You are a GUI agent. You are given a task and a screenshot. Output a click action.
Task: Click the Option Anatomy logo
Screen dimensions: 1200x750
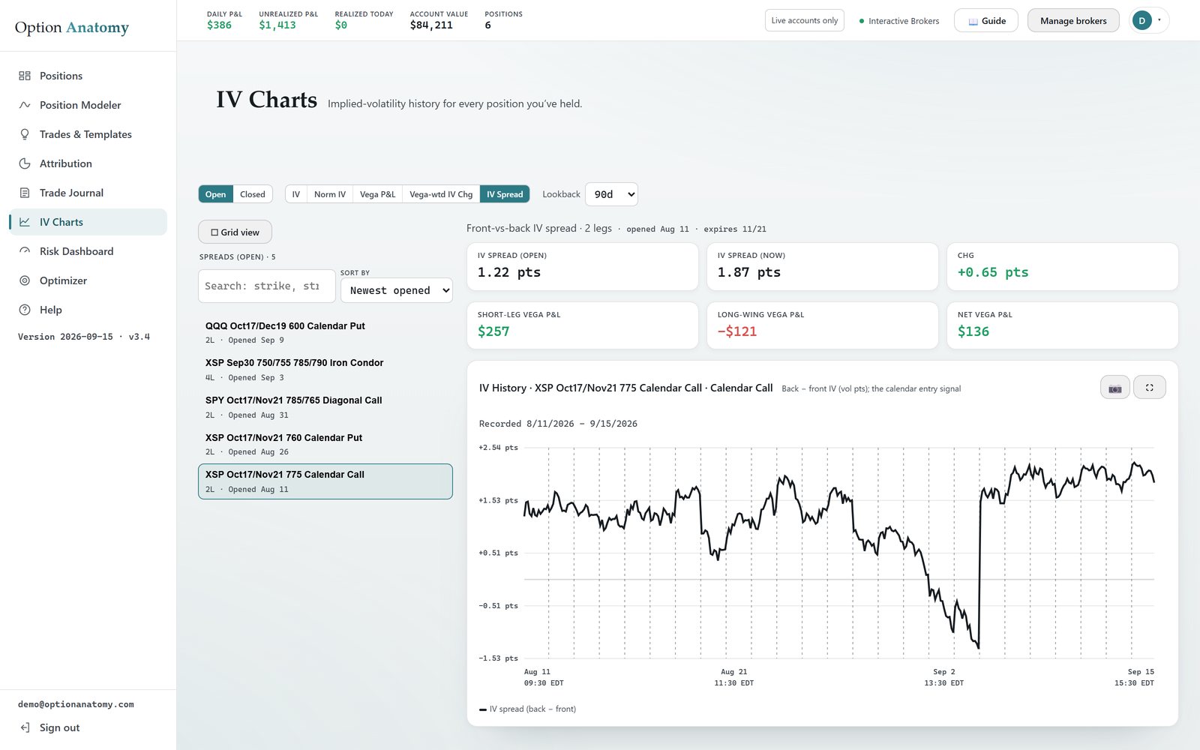coord(72,28)
